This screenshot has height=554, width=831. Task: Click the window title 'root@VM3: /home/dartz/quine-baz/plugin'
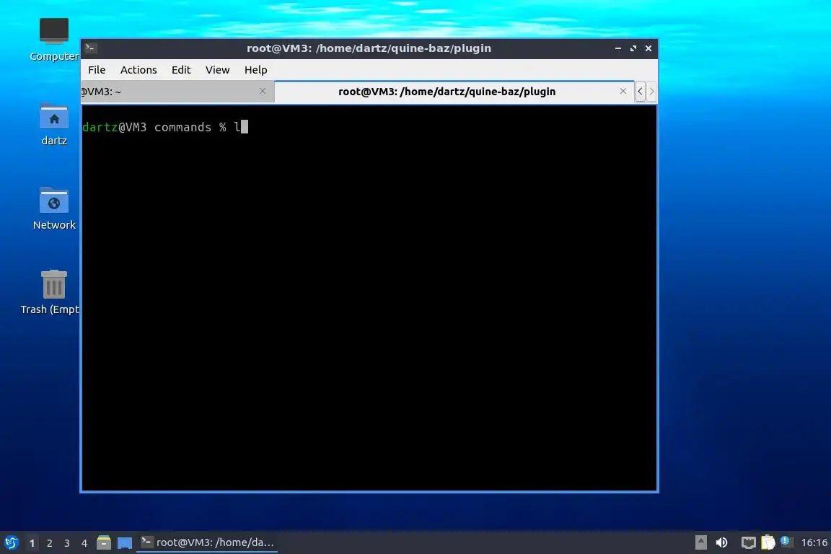pos(369,48)
